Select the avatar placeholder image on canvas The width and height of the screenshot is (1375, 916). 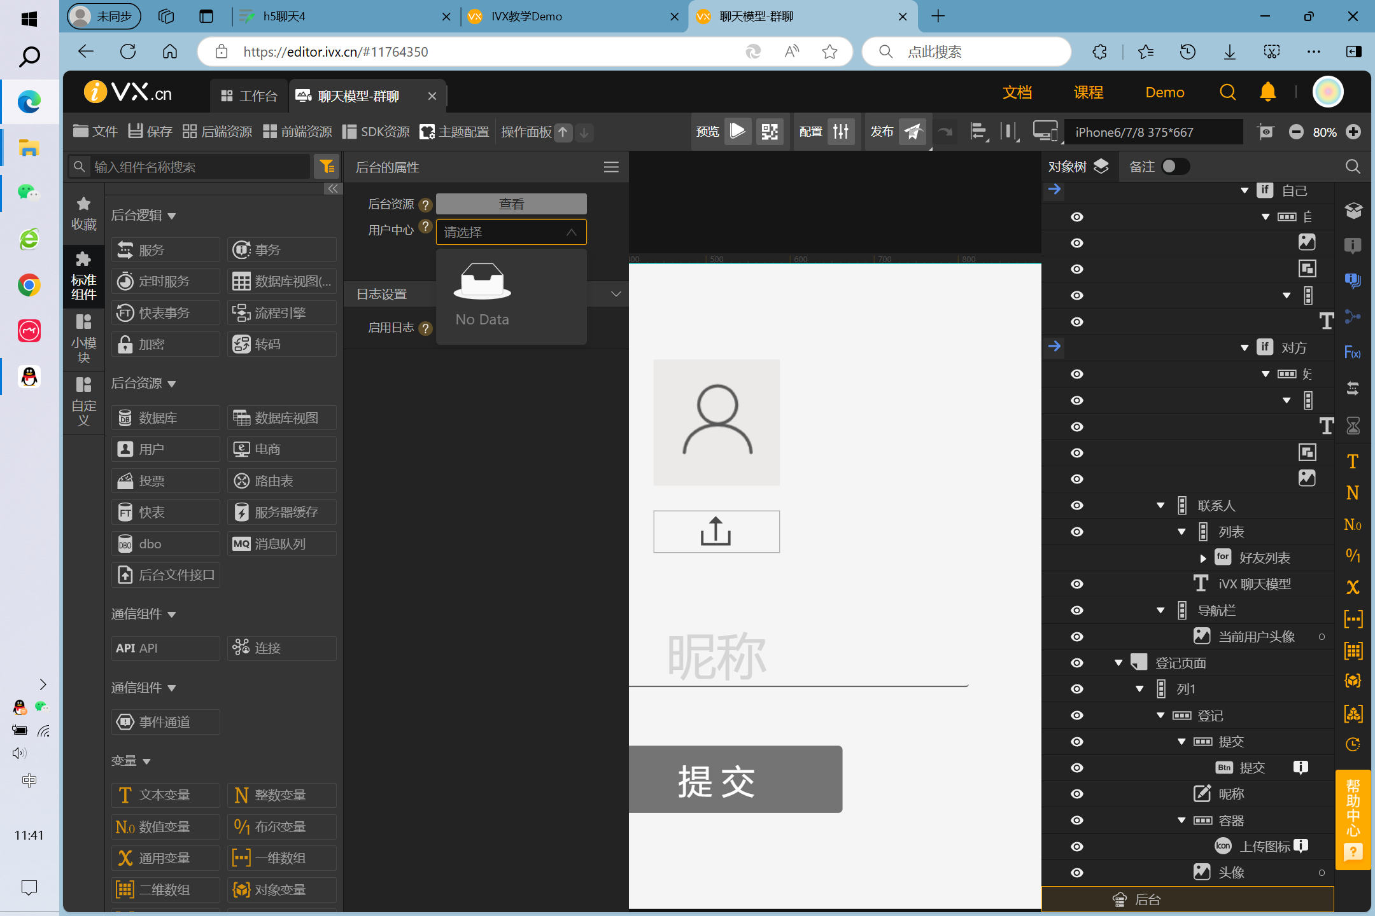click(x=716, y=422)
